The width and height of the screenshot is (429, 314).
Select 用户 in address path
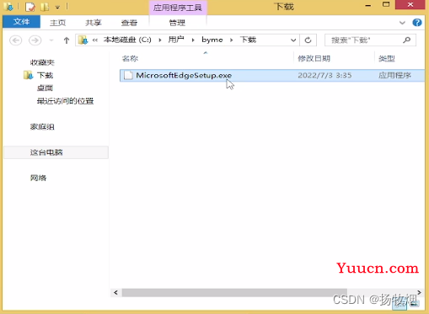(x=176, y=40)
